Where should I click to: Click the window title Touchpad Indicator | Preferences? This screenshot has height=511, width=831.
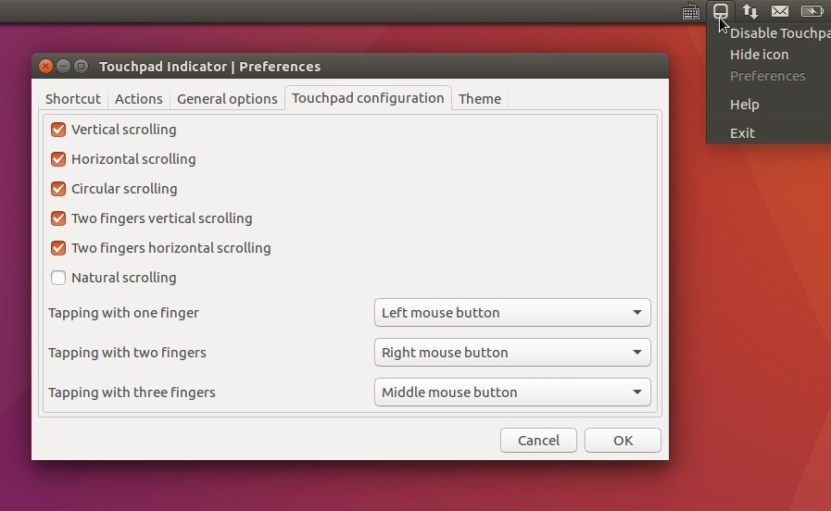[210, 67]
